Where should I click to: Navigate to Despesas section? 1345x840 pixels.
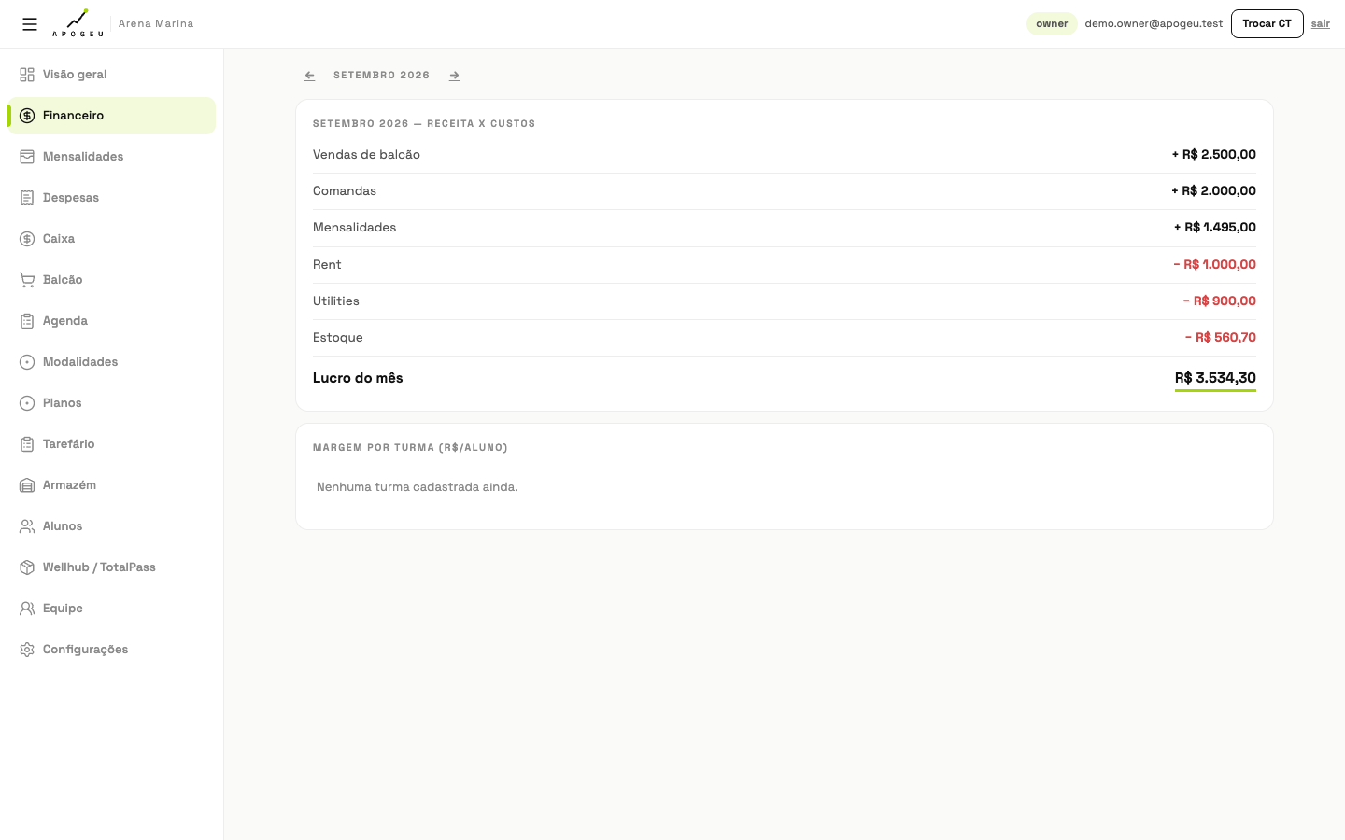pos(111,198)
